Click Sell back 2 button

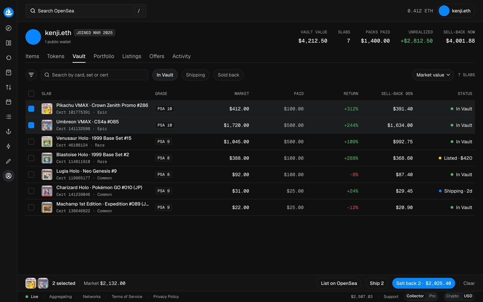click(424, 283)
